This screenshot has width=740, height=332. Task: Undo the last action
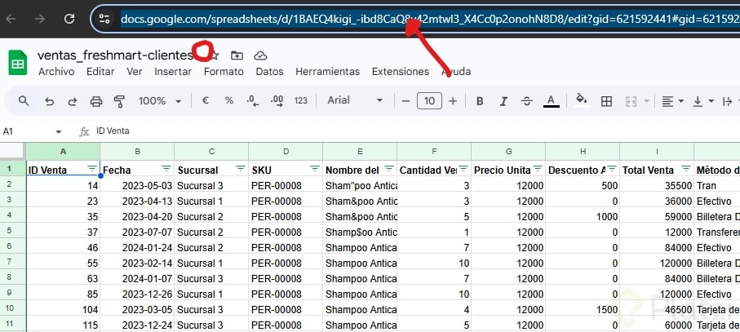coord(49,101)
